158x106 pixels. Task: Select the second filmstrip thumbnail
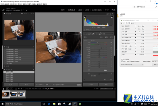(14, 94)
